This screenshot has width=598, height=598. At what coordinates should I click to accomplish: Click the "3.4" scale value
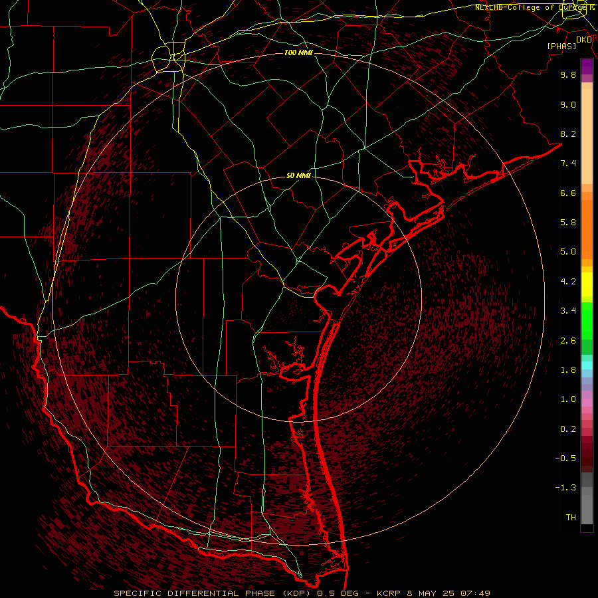(568, 311)
